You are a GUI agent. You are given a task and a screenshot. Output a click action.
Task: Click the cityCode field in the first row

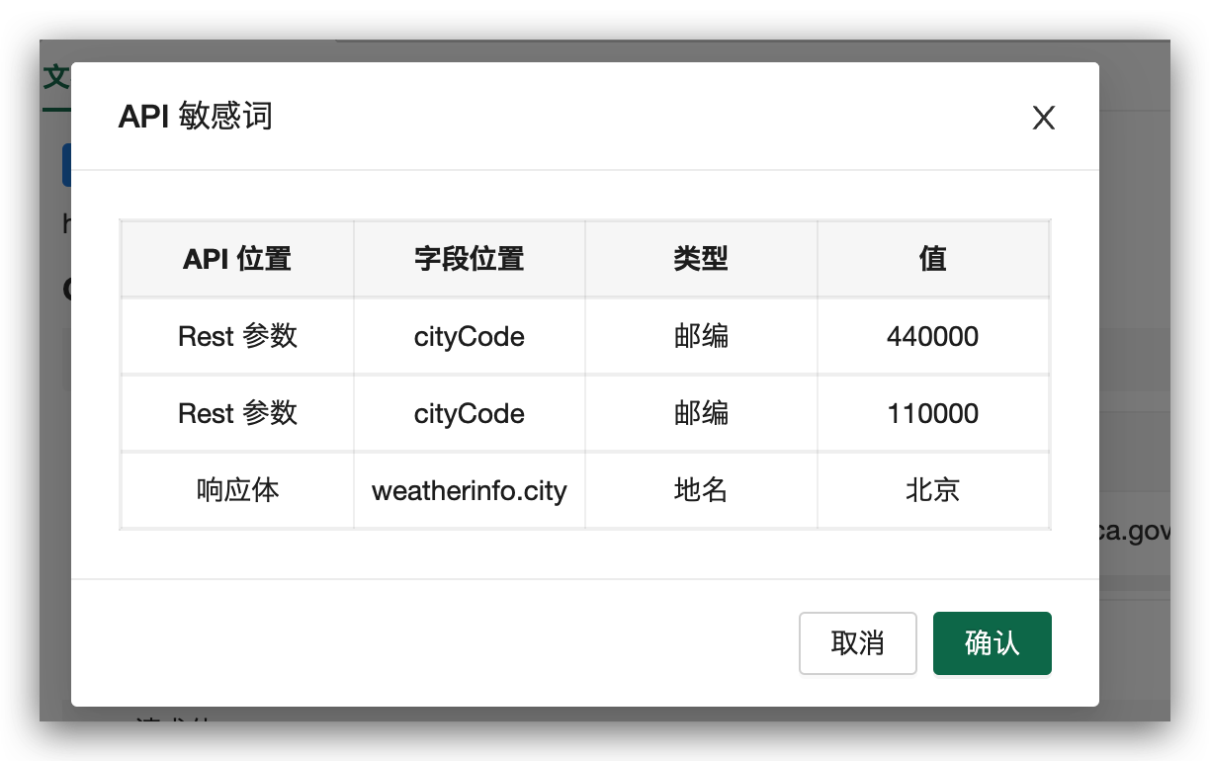pos(469,336)
